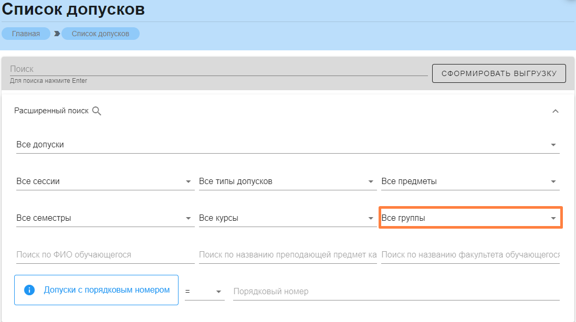The image size is (576, 322).
Task: Click Допуски с порядковым номером button
Action: 107,290
